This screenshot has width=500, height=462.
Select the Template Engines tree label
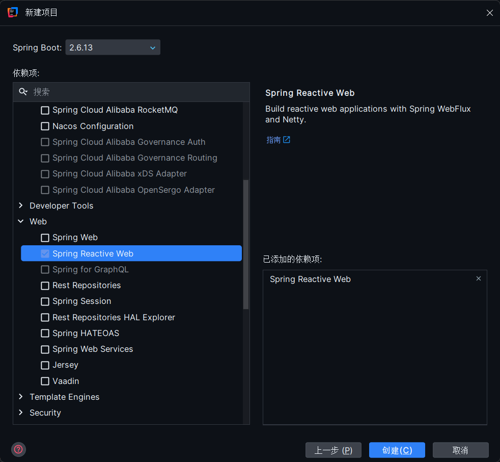point(65,397)
